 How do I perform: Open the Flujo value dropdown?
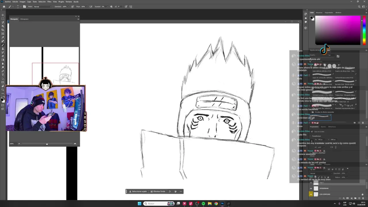(87, 7)
